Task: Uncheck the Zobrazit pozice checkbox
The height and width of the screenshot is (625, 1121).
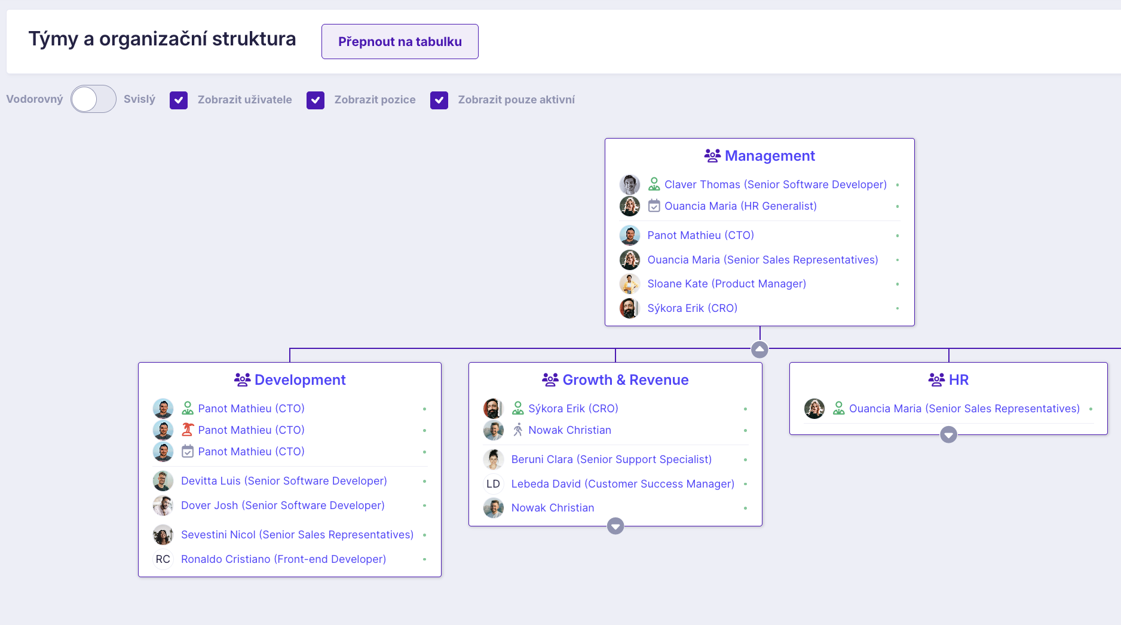Action: click(316, 100)
